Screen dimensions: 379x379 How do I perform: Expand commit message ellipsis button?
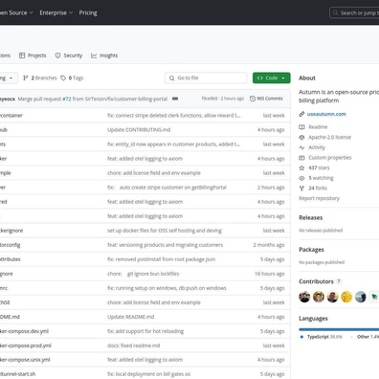(x=175, y=99)
